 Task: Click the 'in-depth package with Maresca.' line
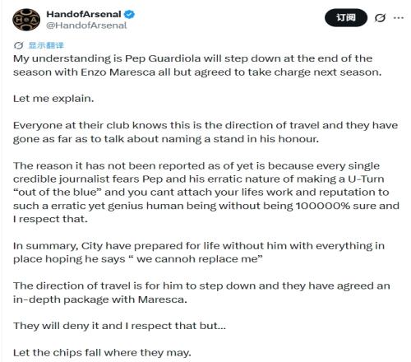tap(100, 299)
